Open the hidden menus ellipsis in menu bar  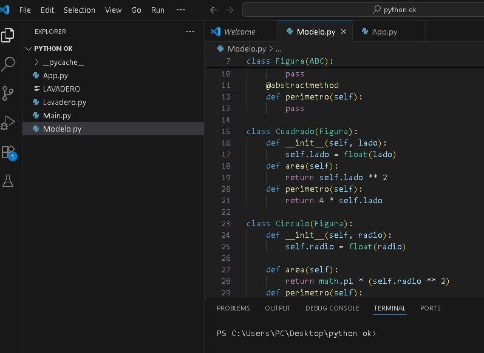tap(181, 10)
